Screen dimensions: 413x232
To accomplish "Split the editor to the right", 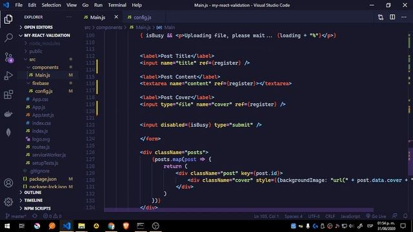I will pos(392,17).
